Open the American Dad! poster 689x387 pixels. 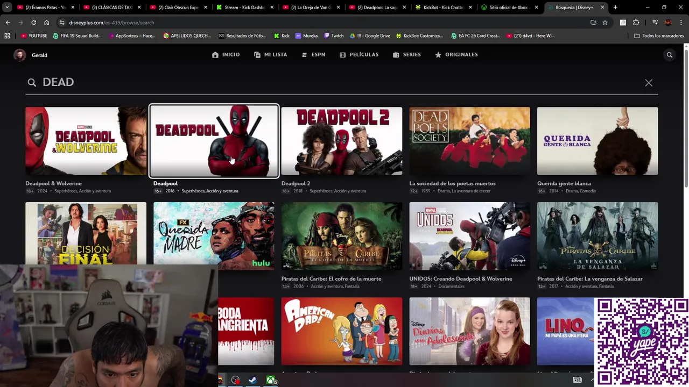click(x=341, y=331)
